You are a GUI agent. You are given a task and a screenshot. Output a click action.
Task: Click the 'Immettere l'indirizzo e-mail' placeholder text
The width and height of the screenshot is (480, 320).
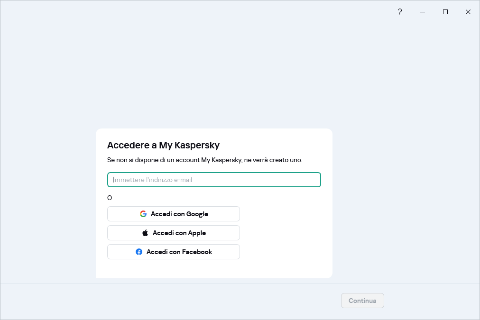pos(152,180)
